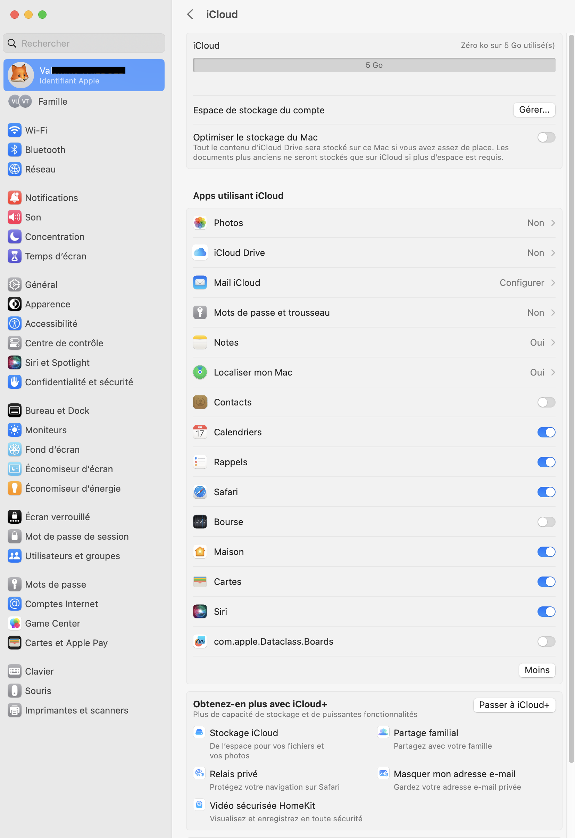Click the Écran verrouillé lock icon

click(15, 517)
